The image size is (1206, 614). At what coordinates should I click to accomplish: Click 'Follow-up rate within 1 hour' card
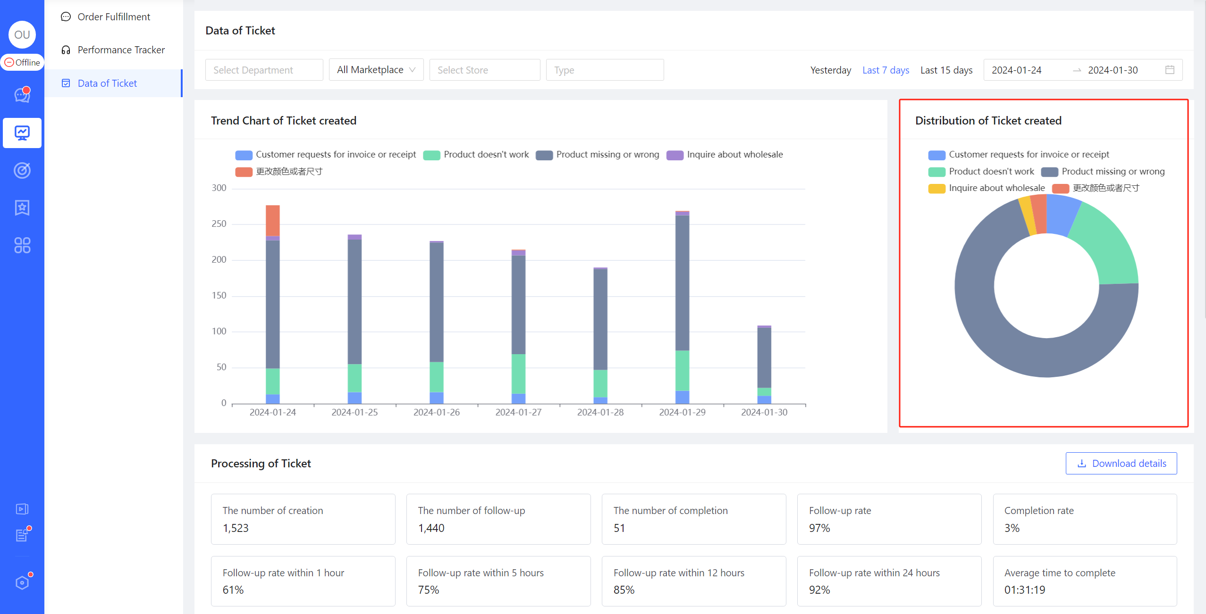tap(303, 581)
